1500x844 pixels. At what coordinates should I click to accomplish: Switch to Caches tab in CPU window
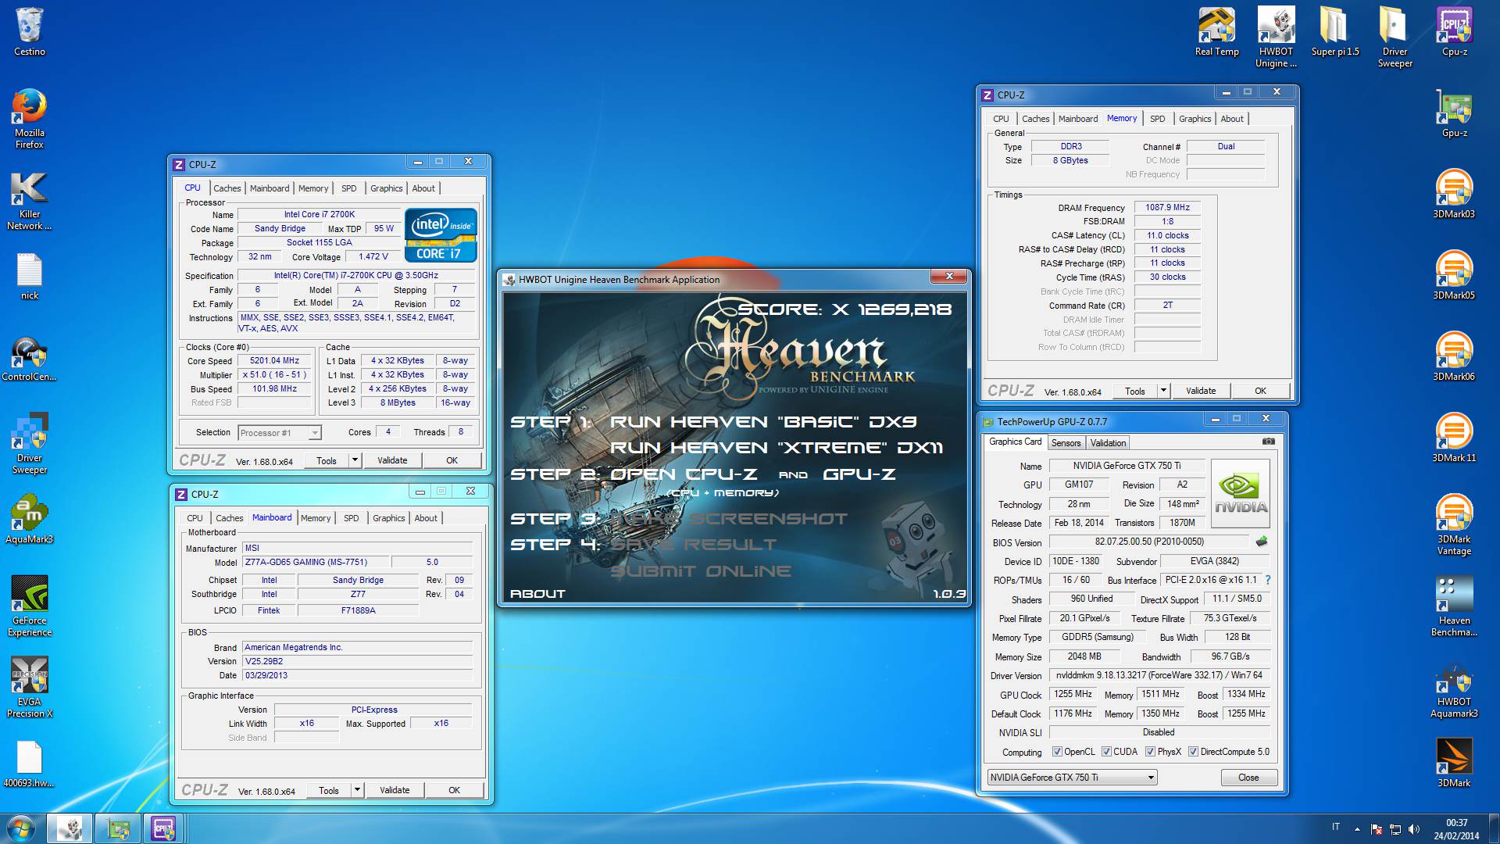[227, 188]
